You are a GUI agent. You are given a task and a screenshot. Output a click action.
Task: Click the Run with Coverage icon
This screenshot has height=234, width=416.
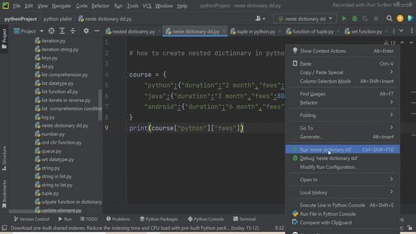point(365,19)
